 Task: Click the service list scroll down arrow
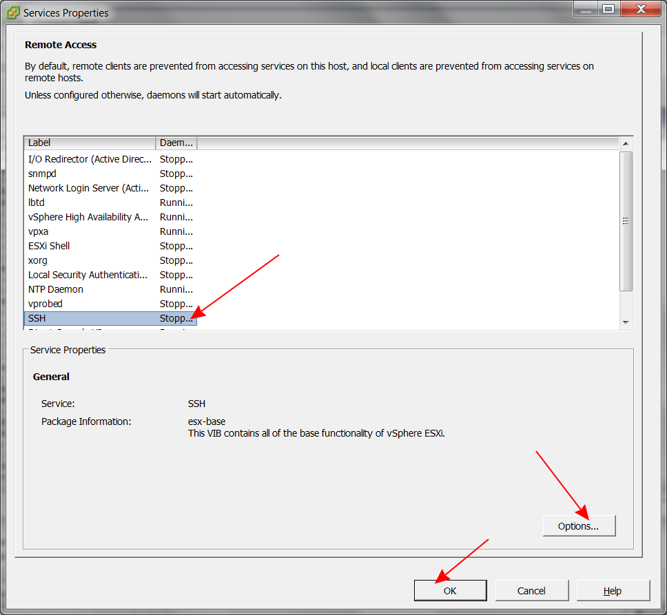626,322
